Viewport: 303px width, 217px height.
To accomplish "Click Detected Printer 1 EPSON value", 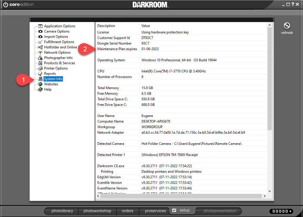I will pos(170,155).
